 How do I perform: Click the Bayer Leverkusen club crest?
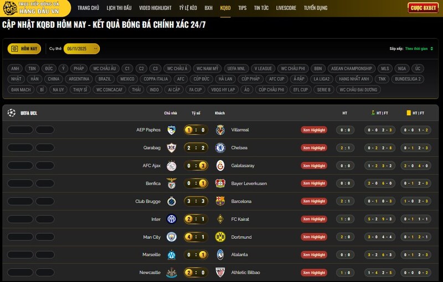click(x=220, y=183)
